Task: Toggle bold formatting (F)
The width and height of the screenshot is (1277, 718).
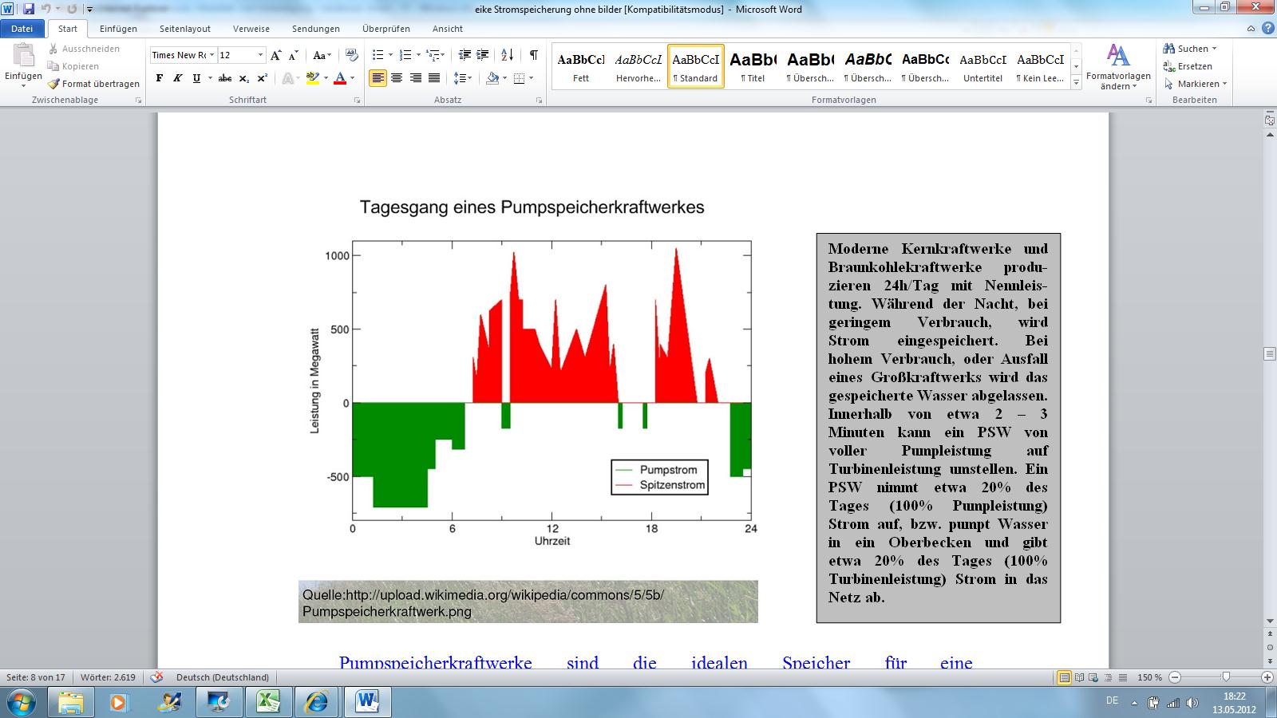Action: point(160,78)
